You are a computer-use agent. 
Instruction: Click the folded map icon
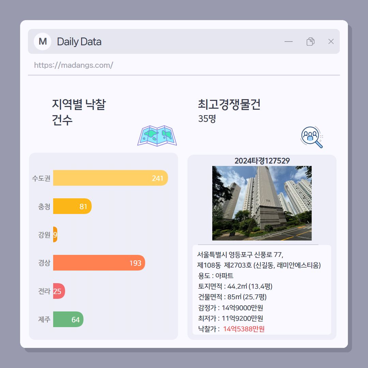[x=157, y=136]
